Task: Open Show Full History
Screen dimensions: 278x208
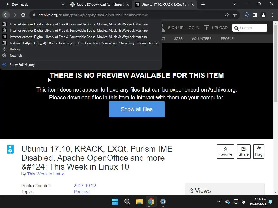Action: 81,64
